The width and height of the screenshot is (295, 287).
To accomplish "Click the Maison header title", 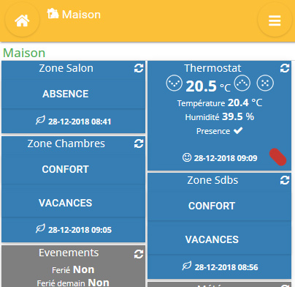I will pyautogui.click(x=81, y=15).
